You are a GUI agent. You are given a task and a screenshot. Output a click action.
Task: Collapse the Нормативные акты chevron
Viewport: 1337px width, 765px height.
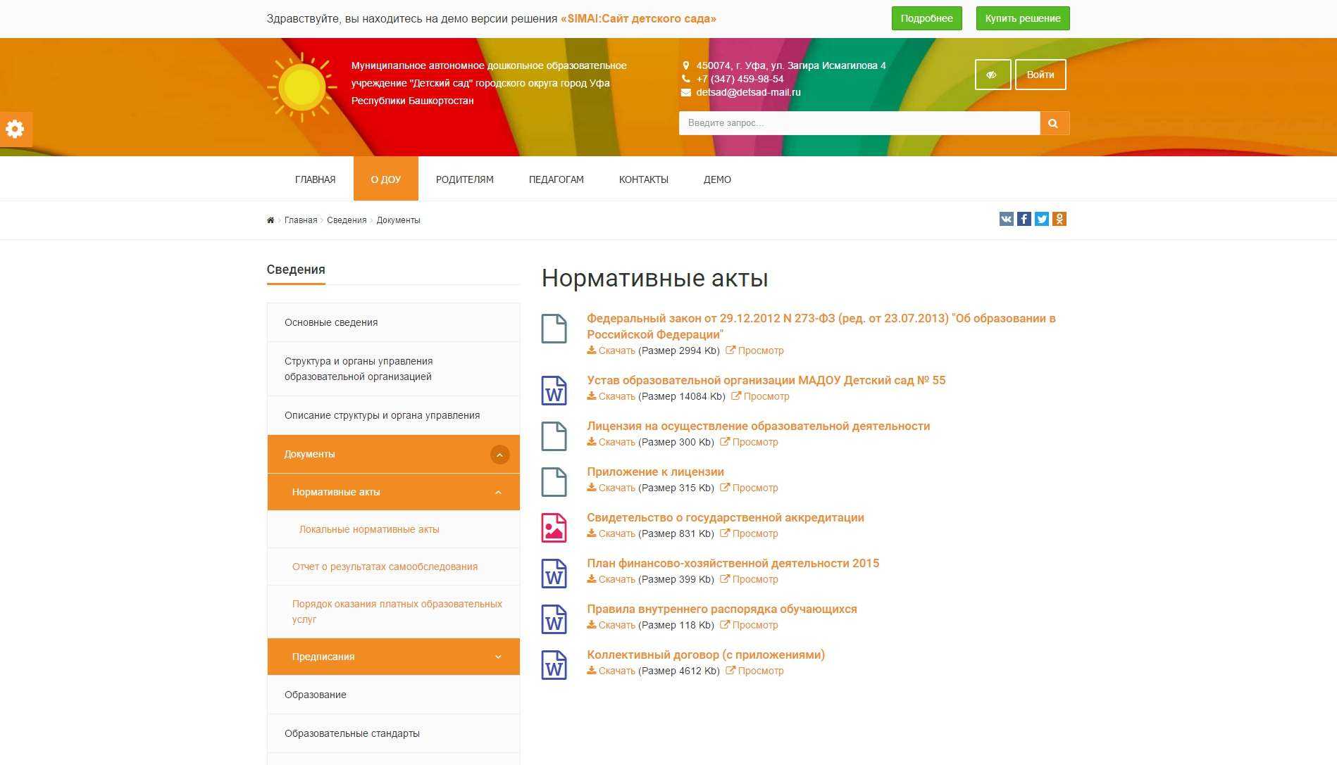coord(498,492)
